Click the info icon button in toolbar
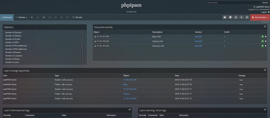 tap(242, 17)
